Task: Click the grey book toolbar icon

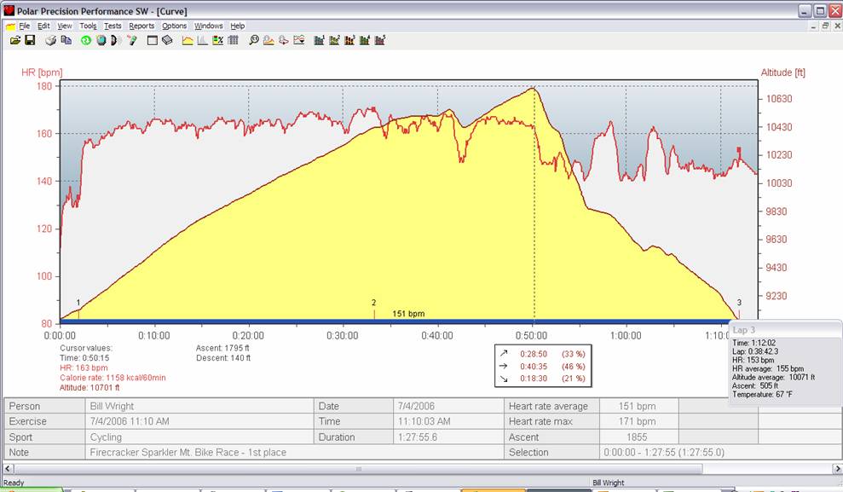Action: 167,40
